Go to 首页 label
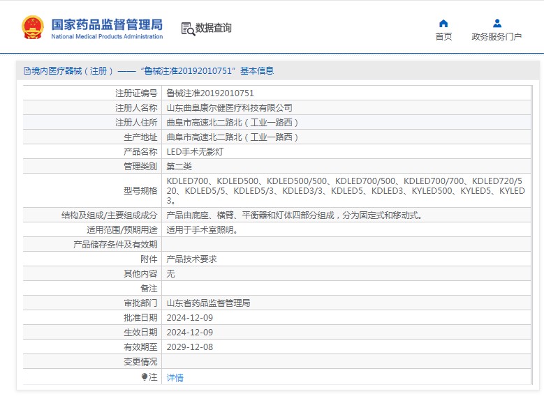 (443, 36)
